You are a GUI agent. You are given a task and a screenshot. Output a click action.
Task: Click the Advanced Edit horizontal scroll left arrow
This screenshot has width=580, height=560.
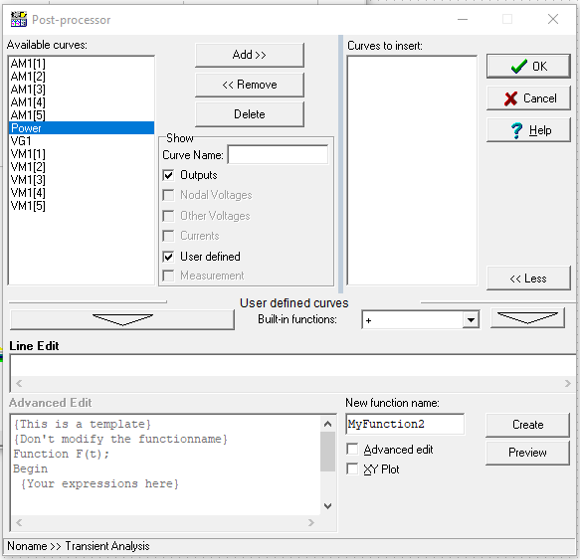[x=19, y=522]
